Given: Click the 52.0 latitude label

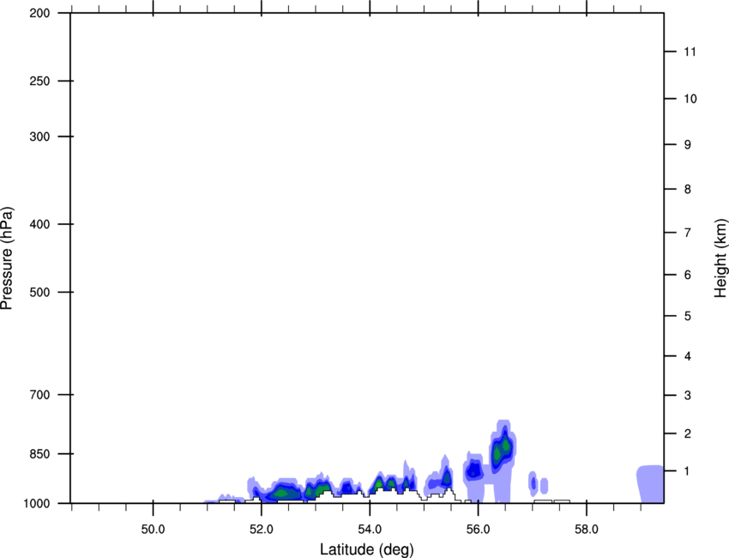Looking at the screenshot, I should click(x=262, y=530).
